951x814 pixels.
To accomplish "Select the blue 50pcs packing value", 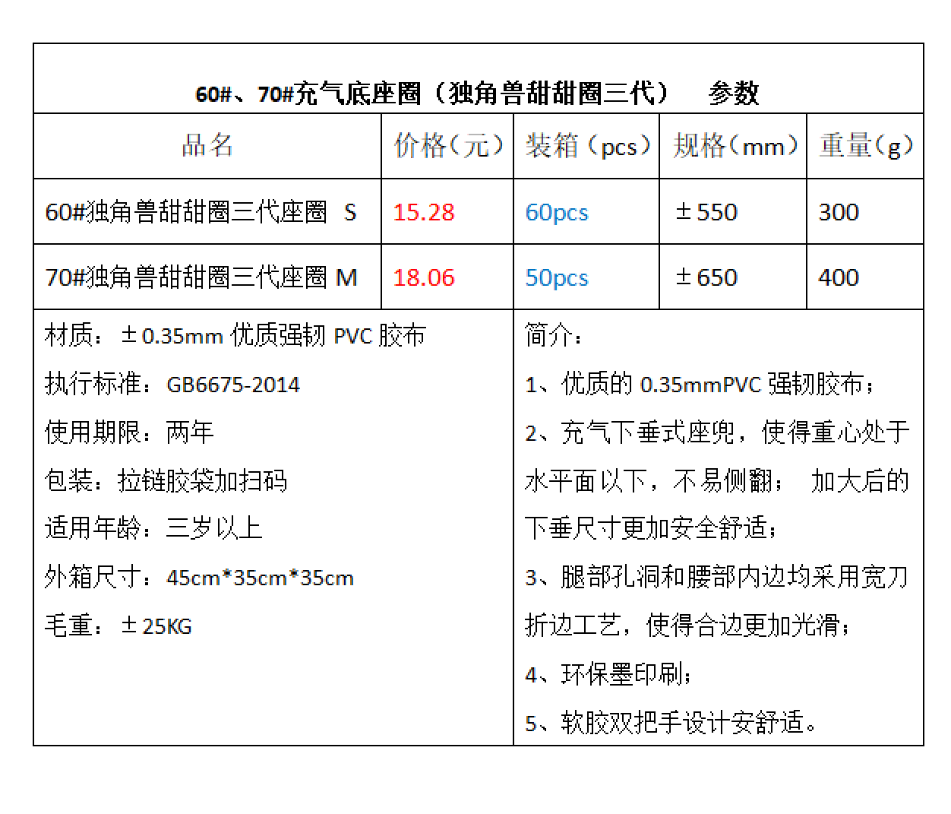I will (556, 278).
